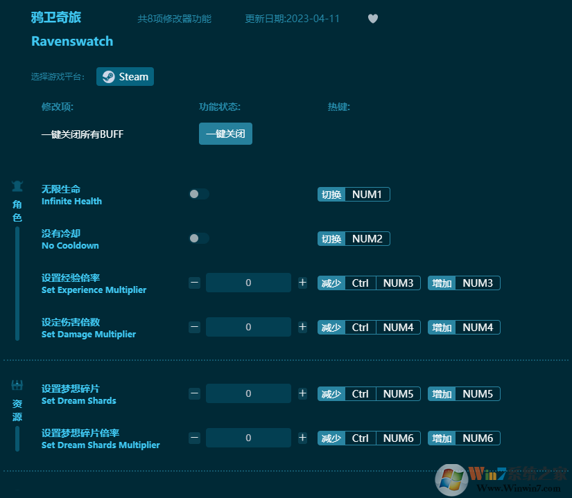The image size is (572, 498).
Task: Click 切换 NUM1 hotkey for Infinite Health
Action: point(354,194)
